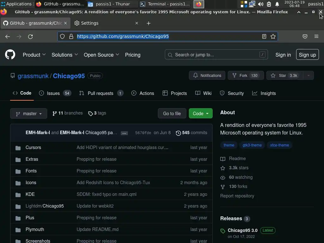Click Sign in
The height and width of the screenshot is (243, 324).
point(283,55)
